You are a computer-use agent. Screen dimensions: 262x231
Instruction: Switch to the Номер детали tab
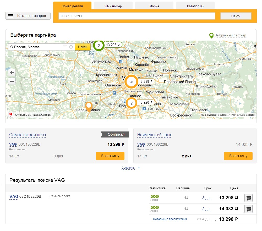pyautogui.click(x=72, y=6)
